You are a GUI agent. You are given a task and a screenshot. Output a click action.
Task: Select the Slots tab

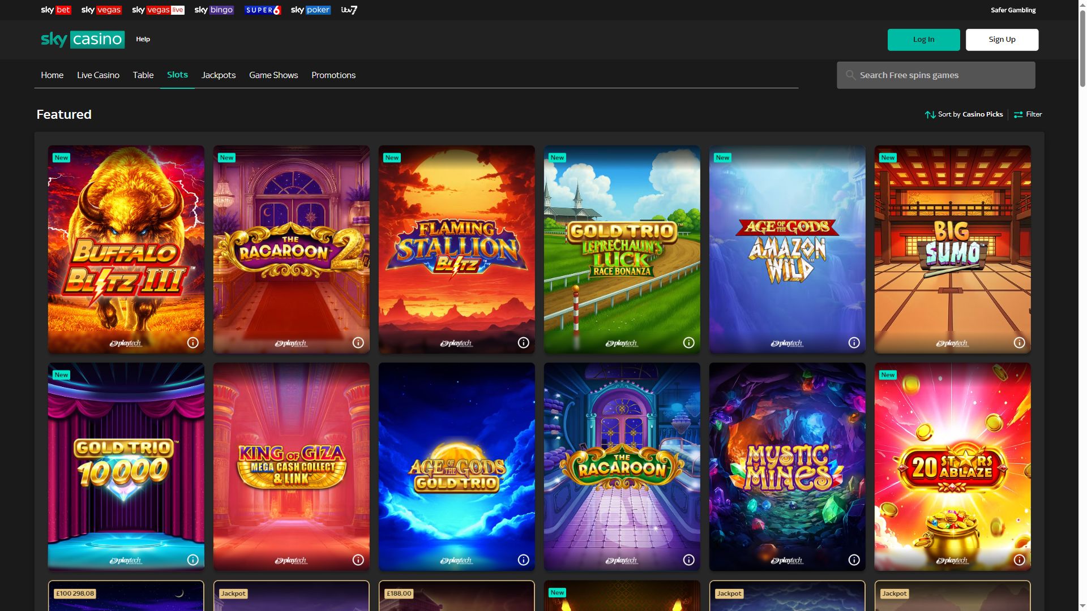pos(177,75)
